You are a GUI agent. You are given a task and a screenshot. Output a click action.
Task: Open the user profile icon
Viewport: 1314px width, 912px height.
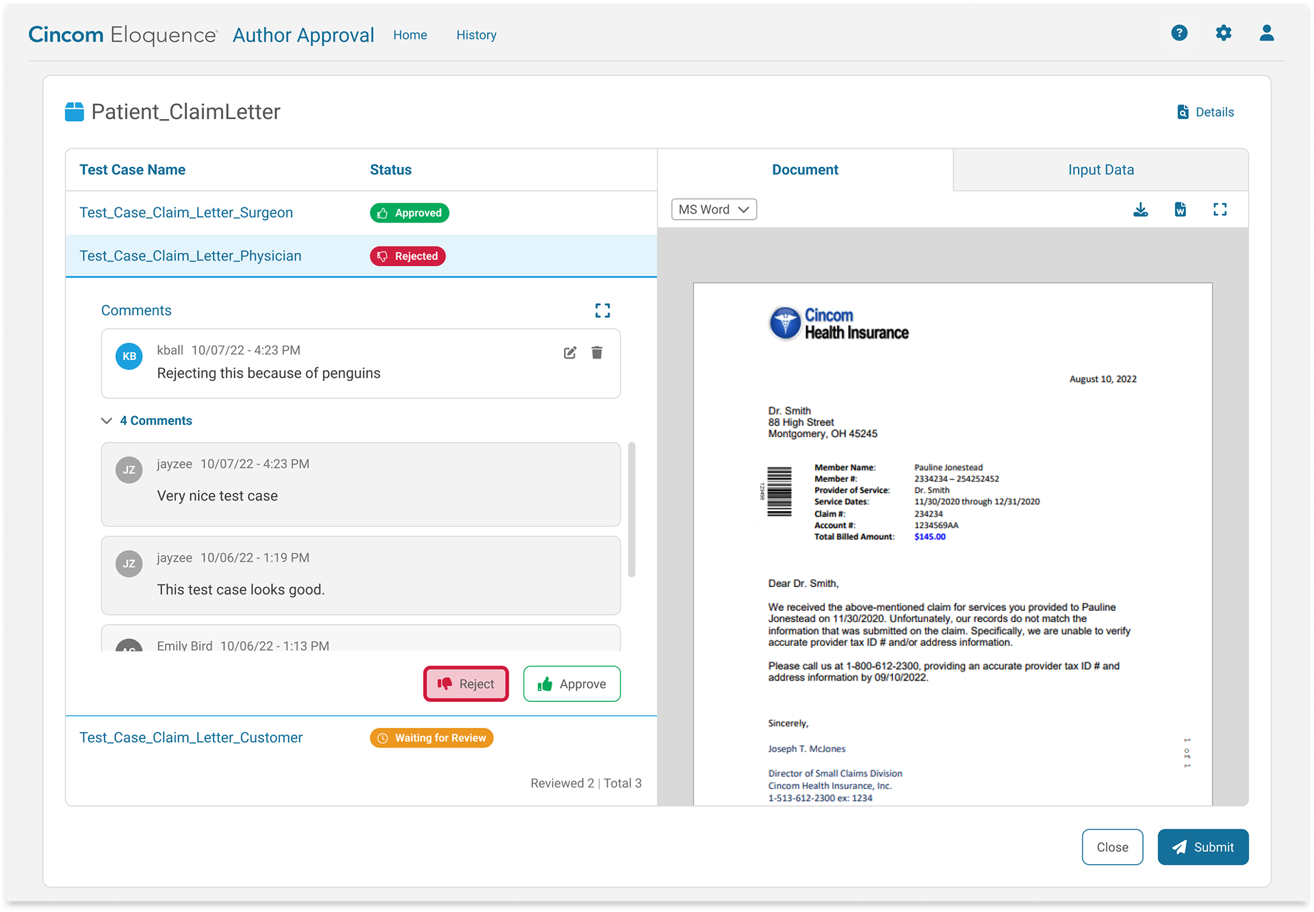coord(1266,33)
